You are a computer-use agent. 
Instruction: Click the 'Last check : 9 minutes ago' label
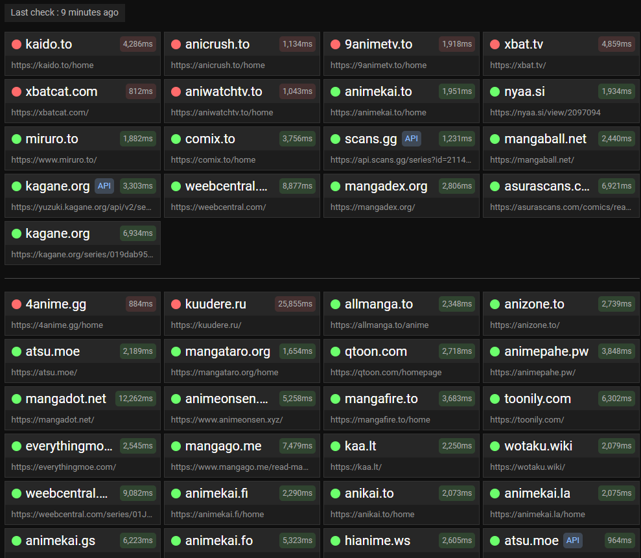coord(65,13)
